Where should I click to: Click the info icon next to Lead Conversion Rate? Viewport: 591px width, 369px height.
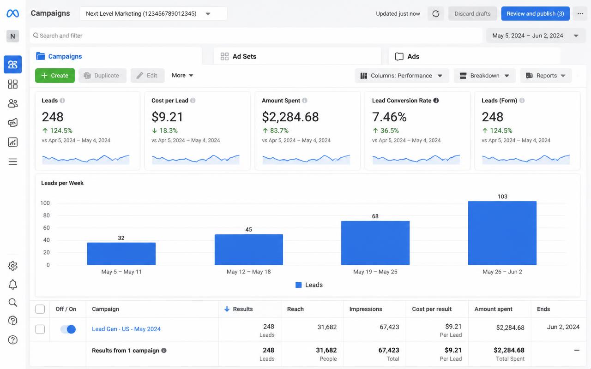[x=436, y=101]
